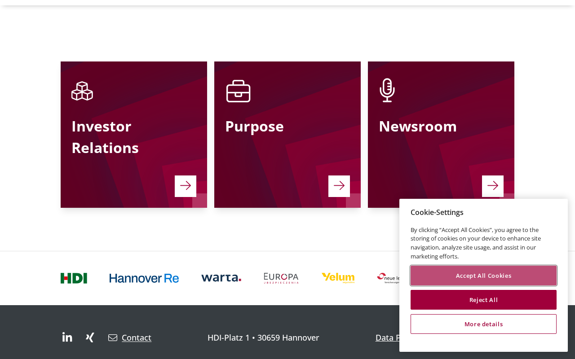Viewport: 575px width, 359px height.
Task: Open the Newsroom heading link
Action: click(x=418, y=127)
